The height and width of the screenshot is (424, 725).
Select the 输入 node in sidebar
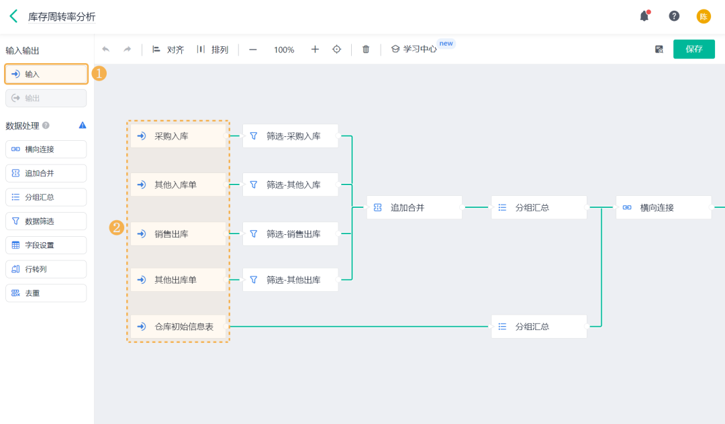(46, 74)
